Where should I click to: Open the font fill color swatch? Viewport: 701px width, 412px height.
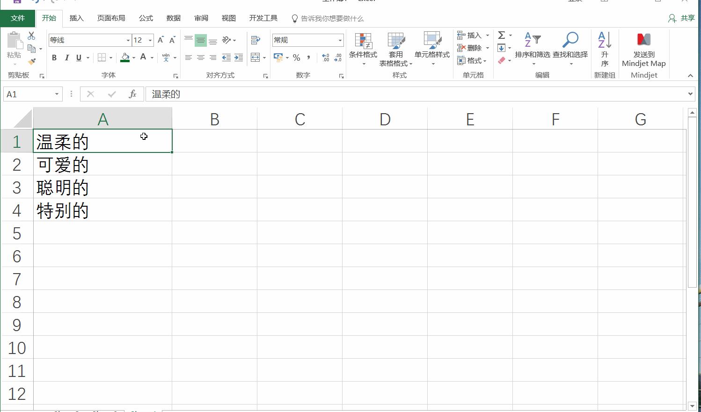pyautogui.click(x=124, y=58)
